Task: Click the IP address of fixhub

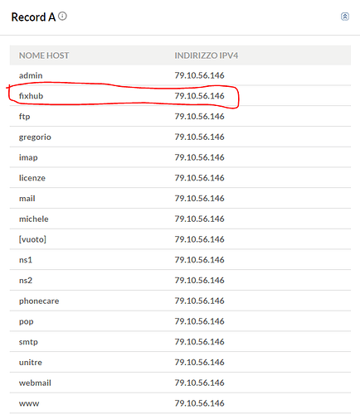Action: click(x=199, y=96)
